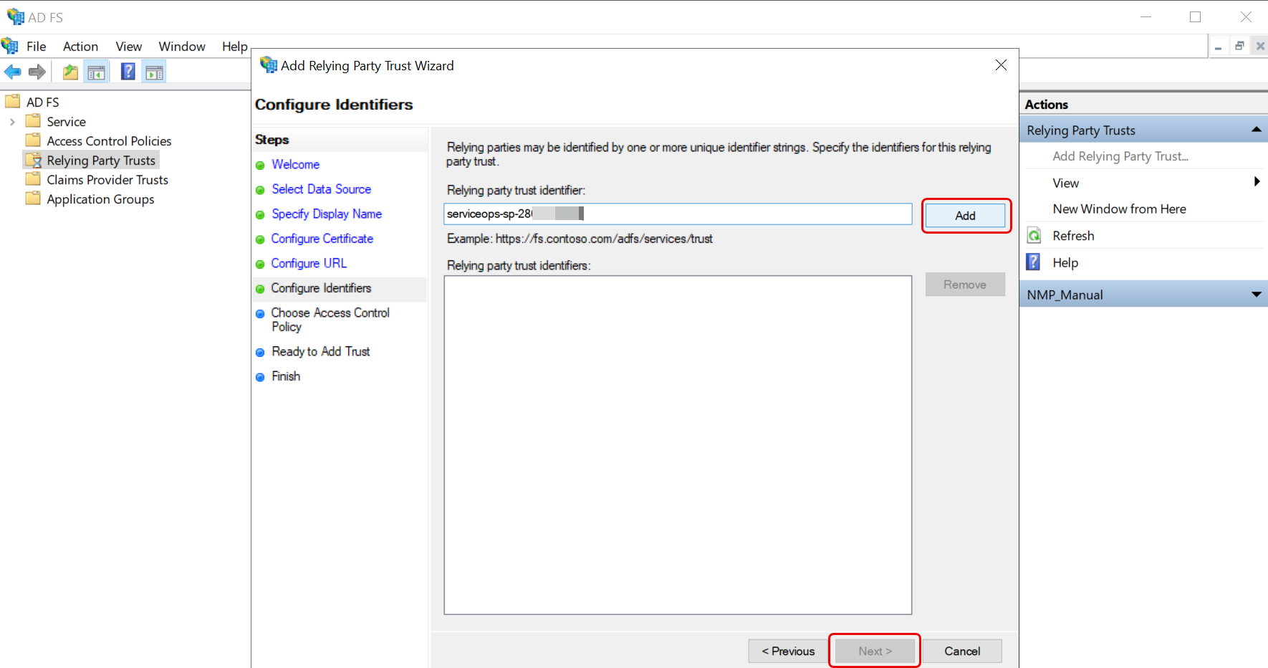Select the Configure Identifiers step

coord(321,288)
